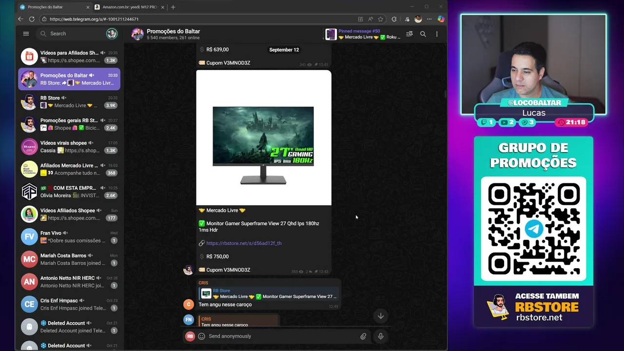Click the browser address bar URL
The width and height of the screenshot is (624, 351).
click(94, 19)
